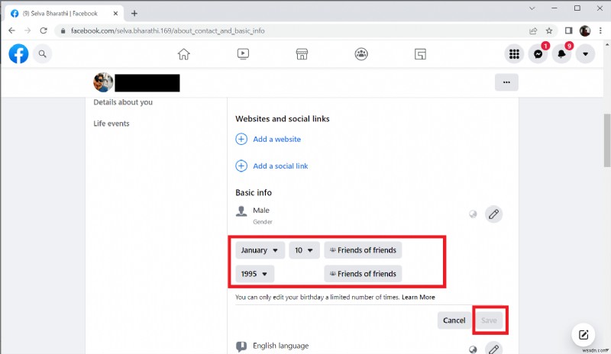Change birth year audience Friends of friends
Screen dimensions: 611x354
click(x=363, y=274)
